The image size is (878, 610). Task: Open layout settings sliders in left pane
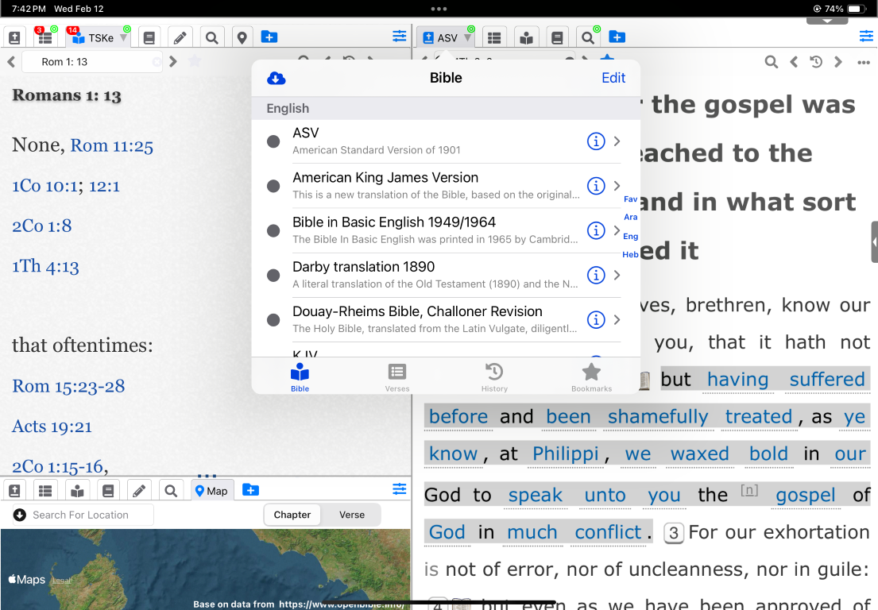coord(399,37)
